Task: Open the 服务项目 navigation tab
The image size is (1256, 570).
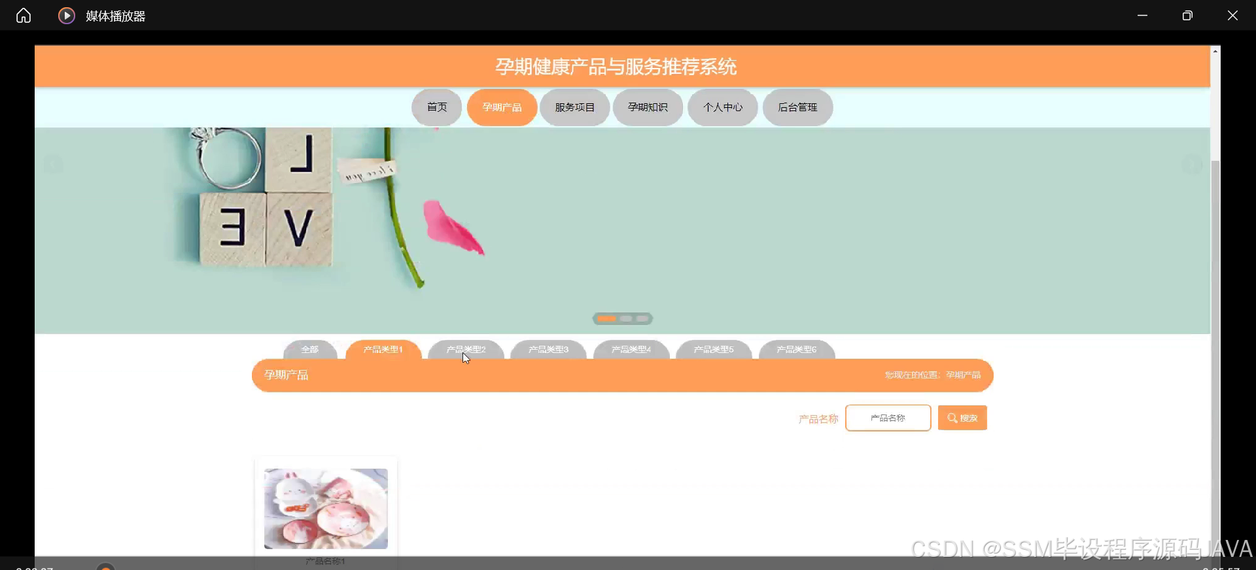Action: click(574, 107)
